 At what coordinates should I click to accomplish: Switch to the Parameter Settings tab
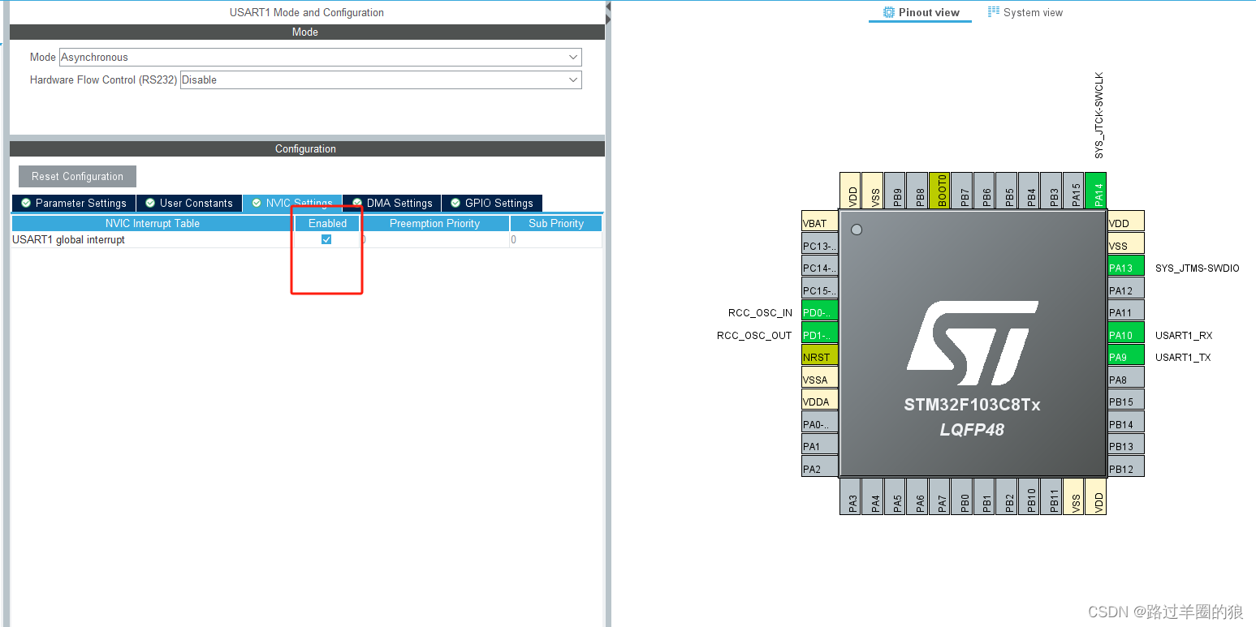(x=74, y=204)
